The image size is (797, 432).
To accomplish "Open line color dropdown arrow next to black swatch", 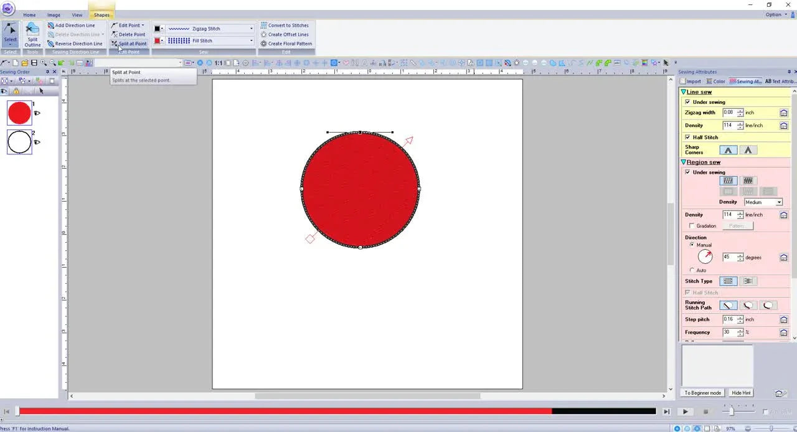I will (163, 29).
